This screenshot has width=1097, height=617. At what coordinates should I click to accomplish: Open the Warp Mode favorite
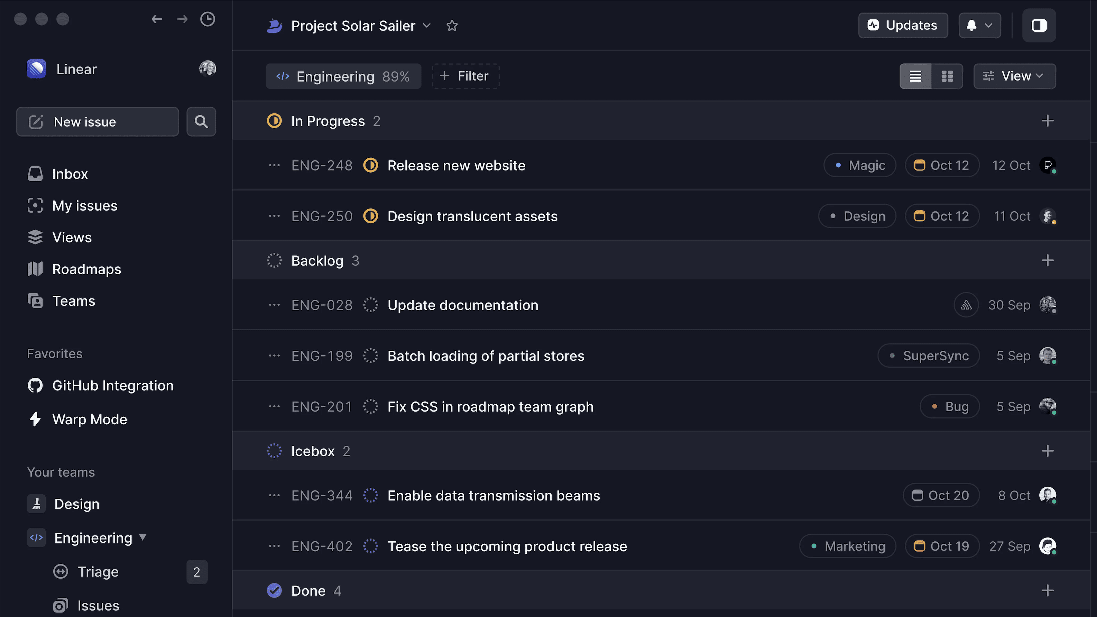pos(77,420)
